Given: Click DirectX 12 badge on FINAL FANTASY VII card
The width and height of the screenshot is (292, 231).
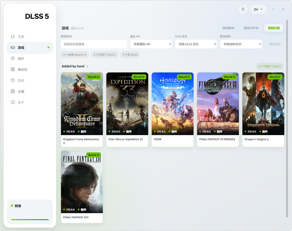Looking at the screenshot, I should [230, 77].
